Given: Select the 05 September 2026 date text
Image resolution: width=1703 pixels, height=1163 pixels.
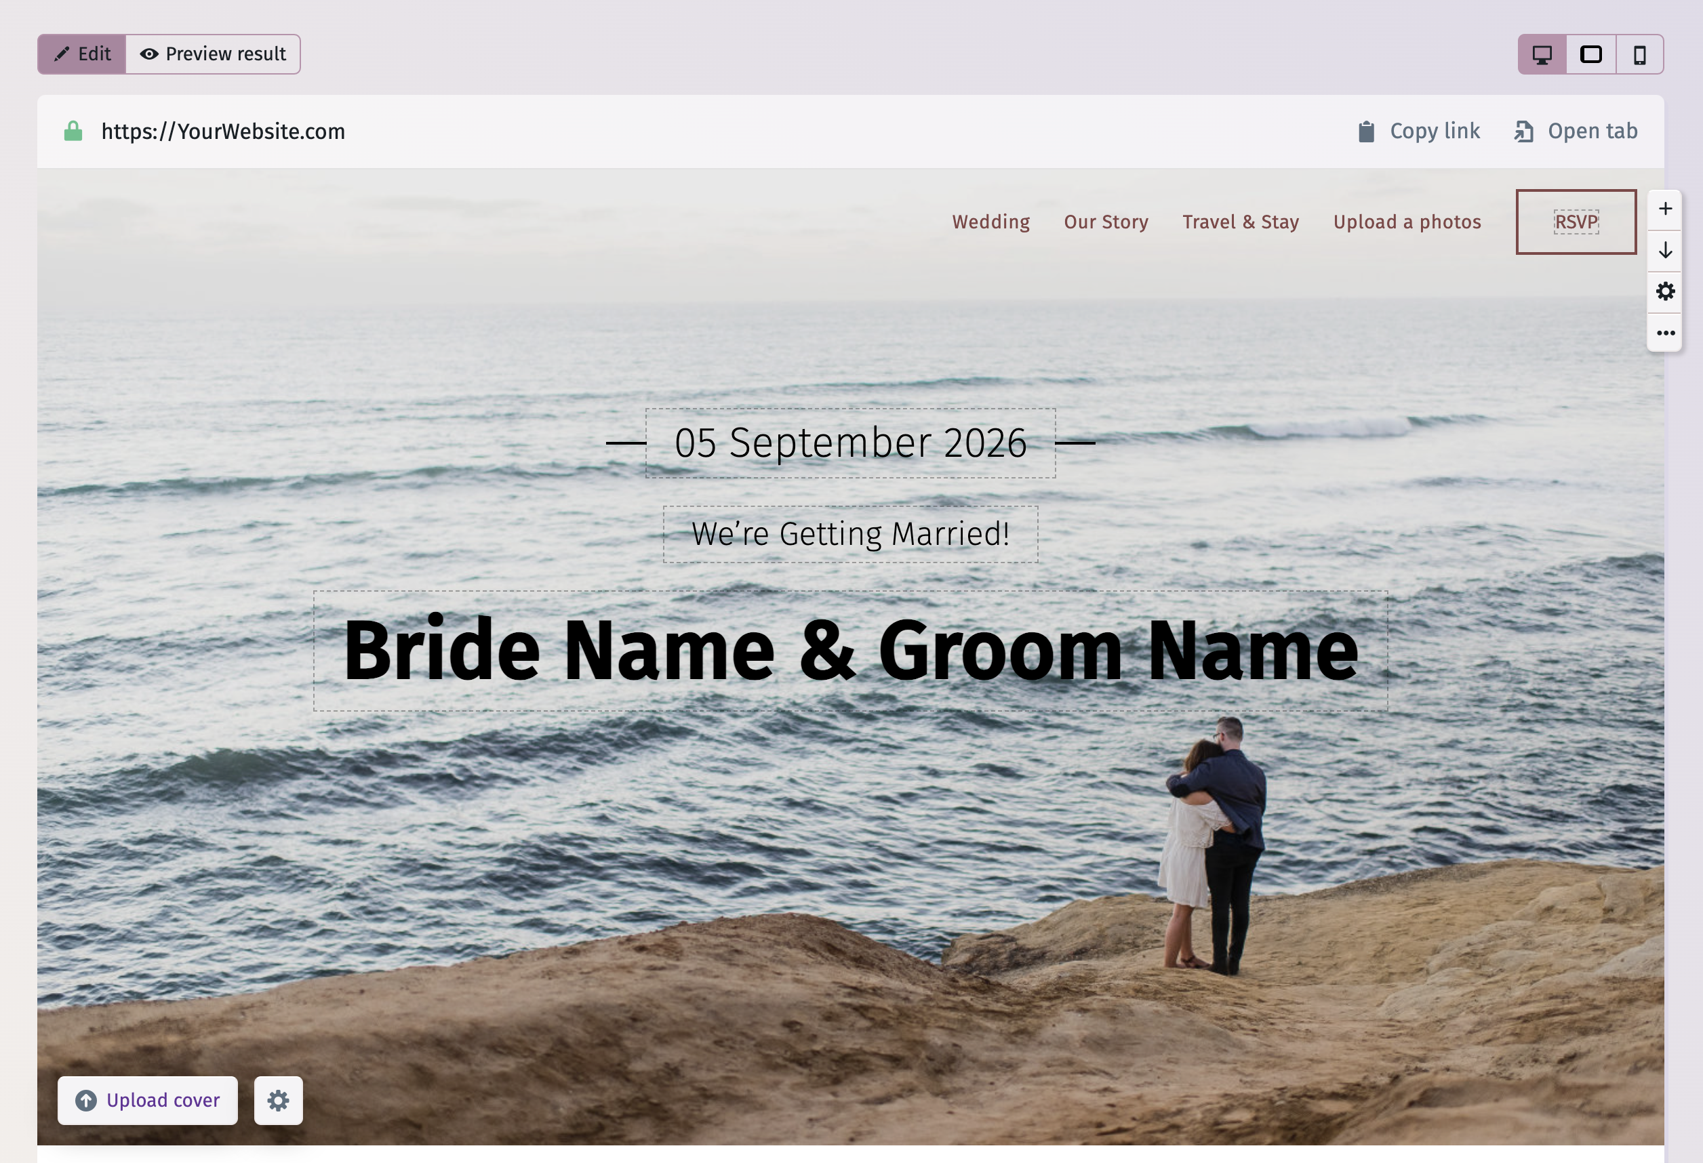Looking at the screenshot, I should click(850, 442).
